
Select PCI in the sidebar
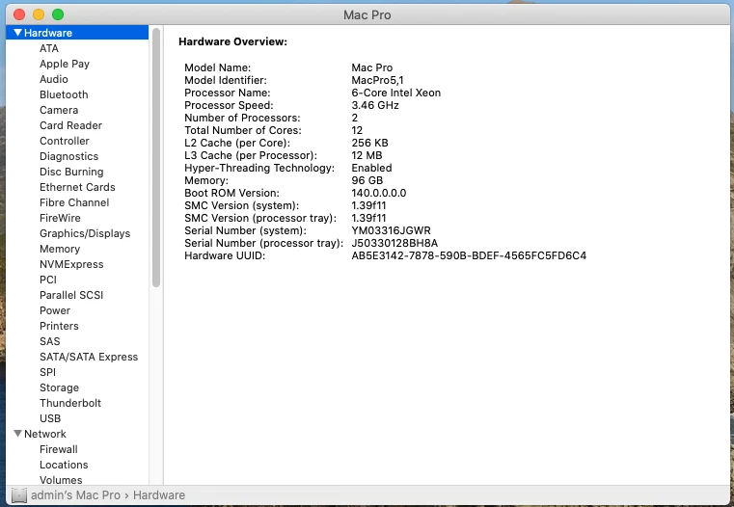[x=48, y=280]
